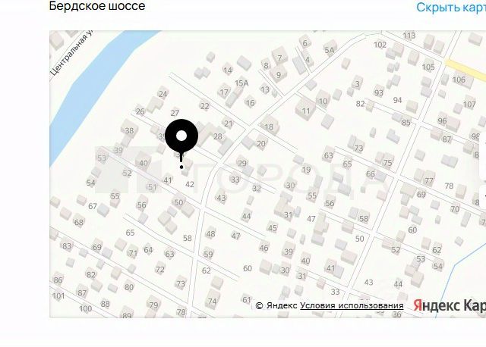Hide the map via 'Скрыть карту' link
Image resolution: width=486 pixels, height=347 pixels.
tap(451, 7)
